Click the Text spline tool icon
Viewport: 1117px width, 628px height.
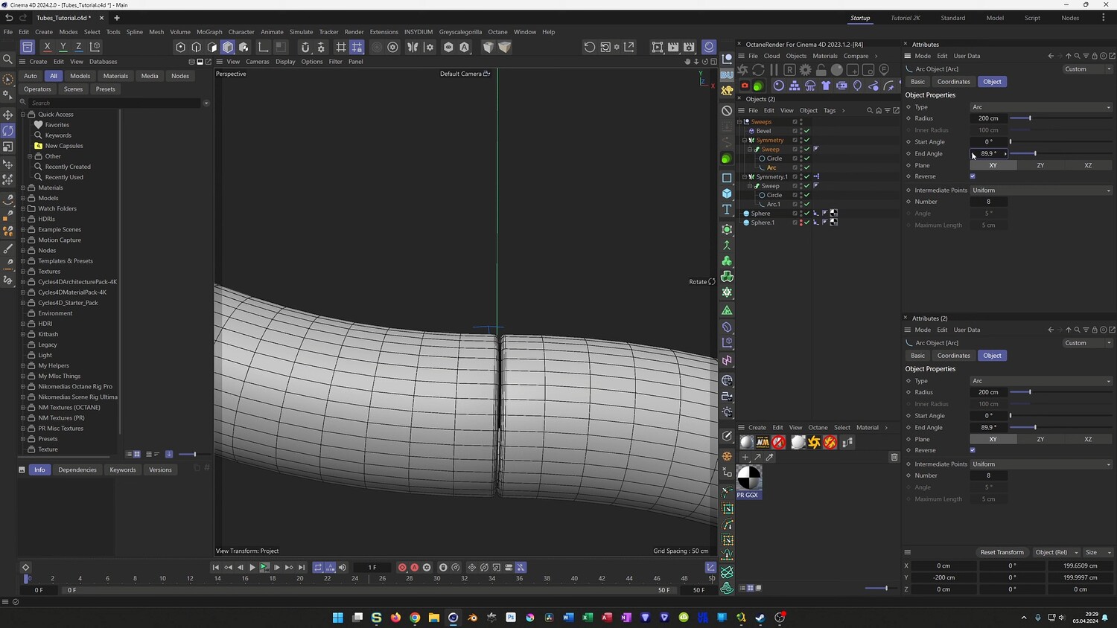point(727,210)
